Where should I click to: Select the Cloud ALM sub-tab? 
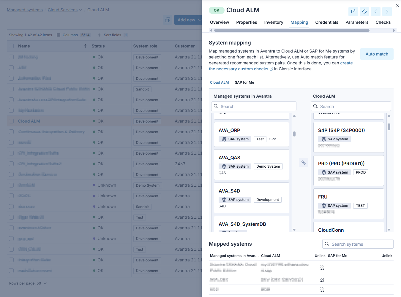click(220, 82)
